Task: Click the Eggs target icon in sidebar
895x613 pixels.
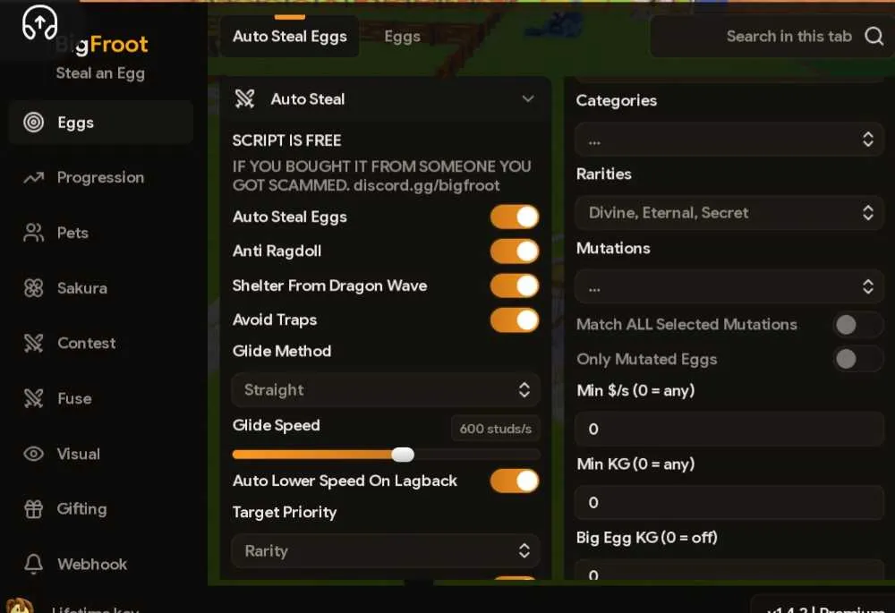Action: [34, 122]
